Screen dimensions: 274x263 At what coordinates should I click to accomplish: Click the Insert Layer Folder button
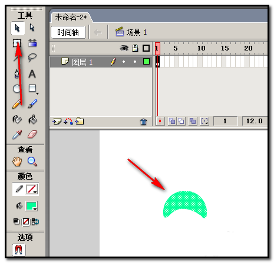(x=80, y=122)
